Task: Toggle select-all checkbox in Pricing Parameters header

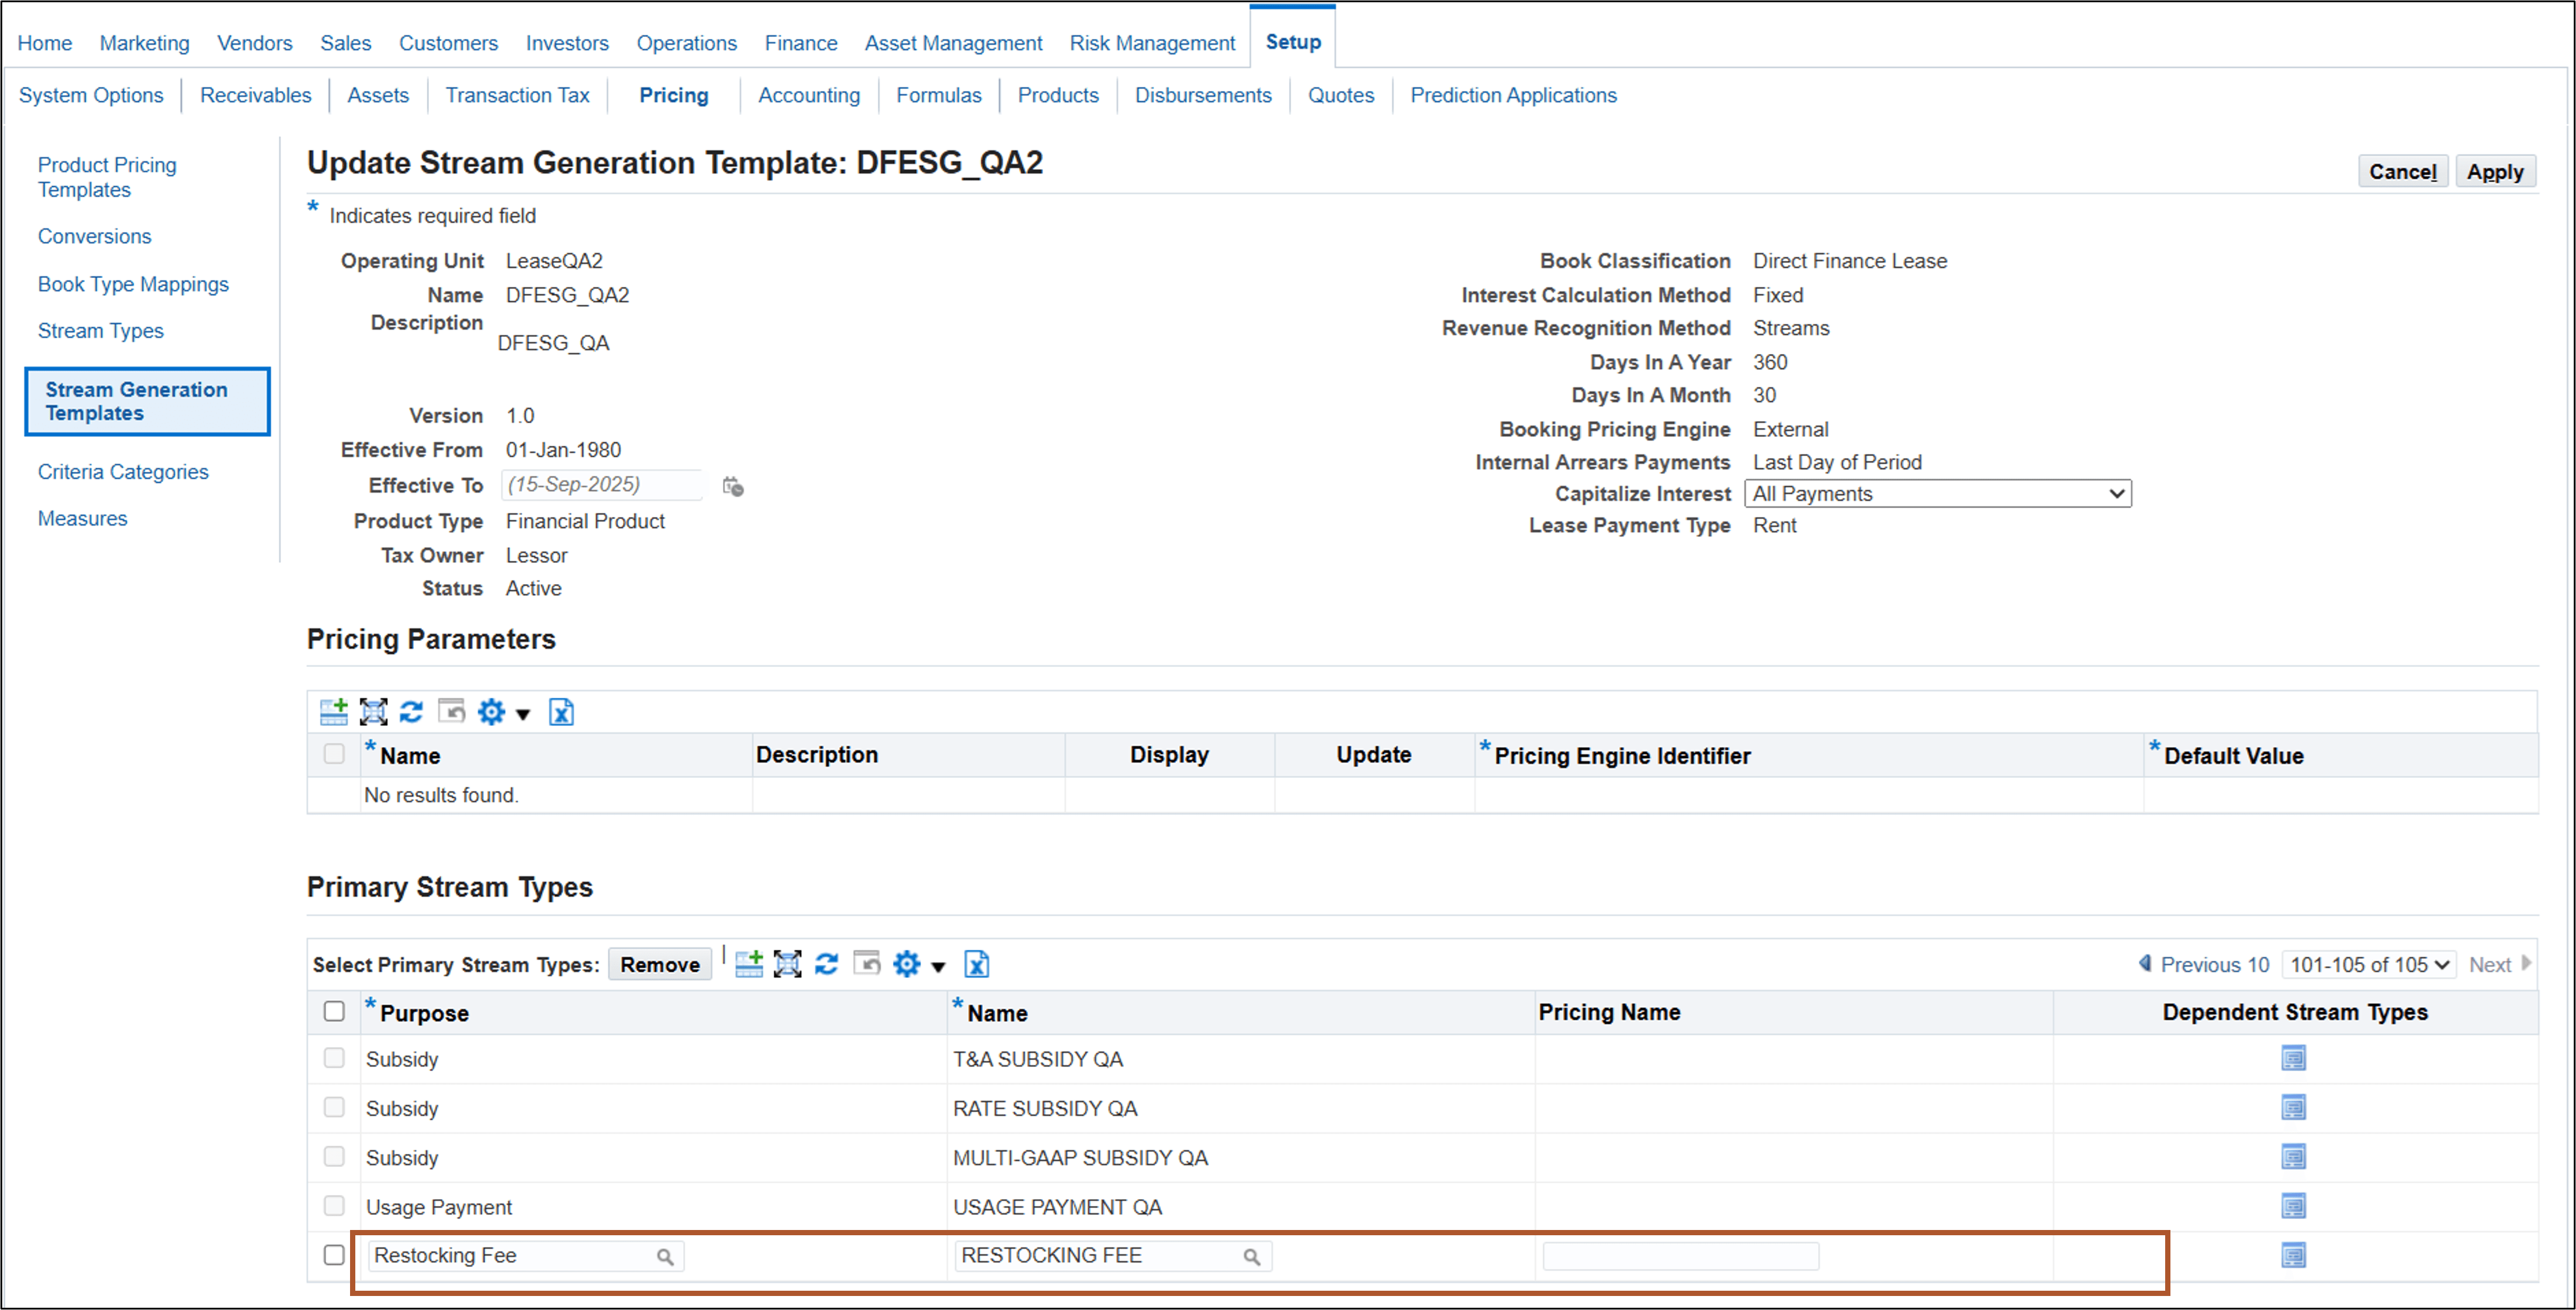Action: 334,753
